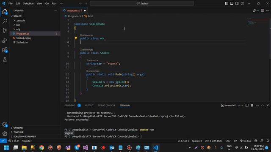This screenshot has height=152, width=271.
Task: Toggle the secondary side bar
Action: (237, 3)
